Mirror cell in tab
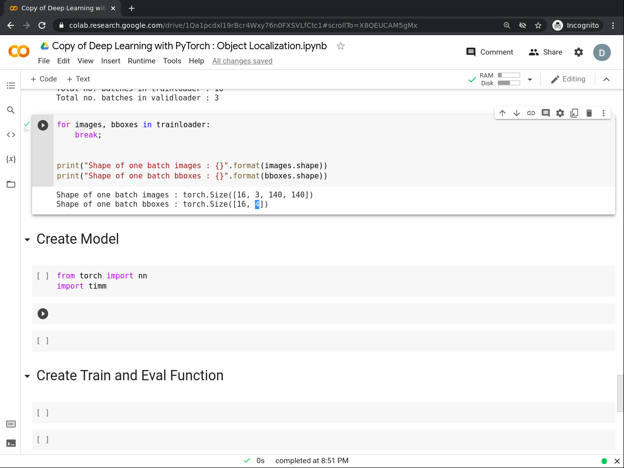The image size is (624, 468). (x=574, y=113)
